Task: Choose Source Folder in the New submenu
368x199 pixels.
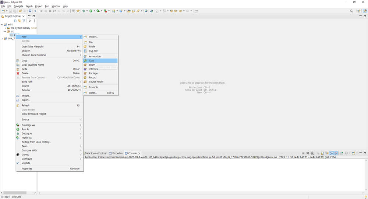Action: pyautogui.click(x=100, y=82)
